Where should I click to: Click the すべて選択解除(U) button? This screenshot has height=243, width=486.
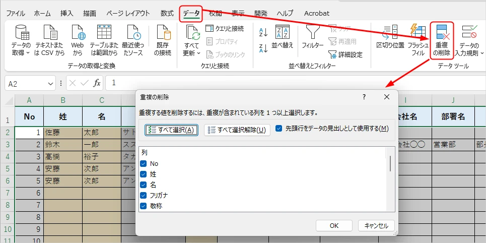point(237,130)
